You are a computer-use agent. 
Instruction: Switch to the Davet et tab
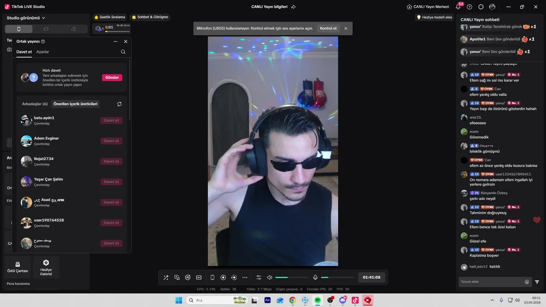(x=24, y=52)
